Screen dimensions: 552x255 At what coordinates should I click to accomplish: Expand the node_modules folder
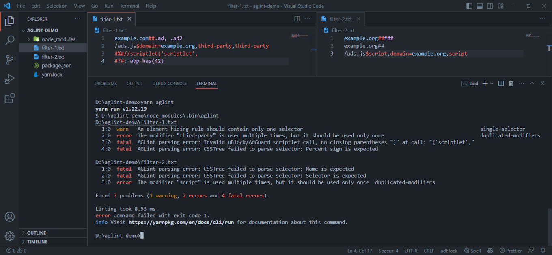click(x=29, y=39)
